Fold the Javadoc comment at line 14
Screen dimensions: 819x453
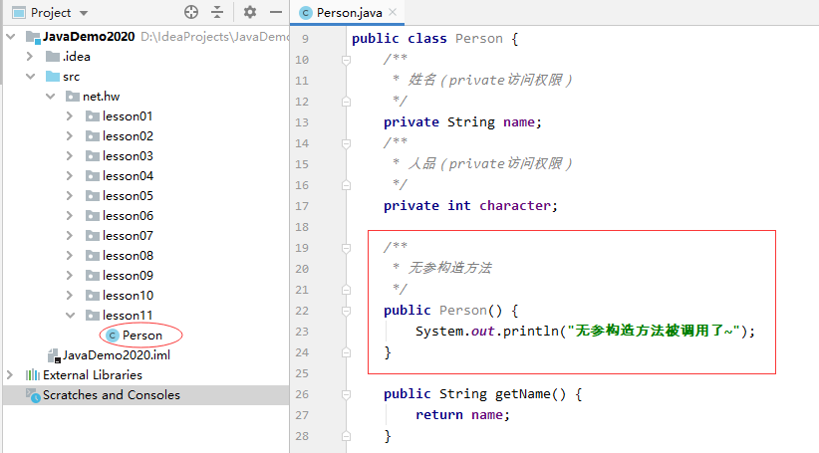click(x=346, y=143)
